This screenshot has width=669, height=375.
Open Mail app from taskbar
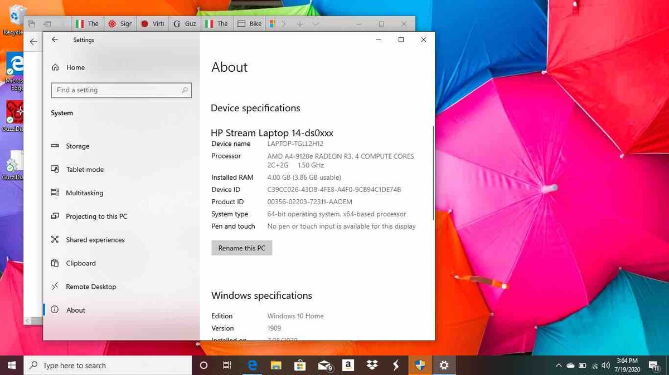click(324, 366)
